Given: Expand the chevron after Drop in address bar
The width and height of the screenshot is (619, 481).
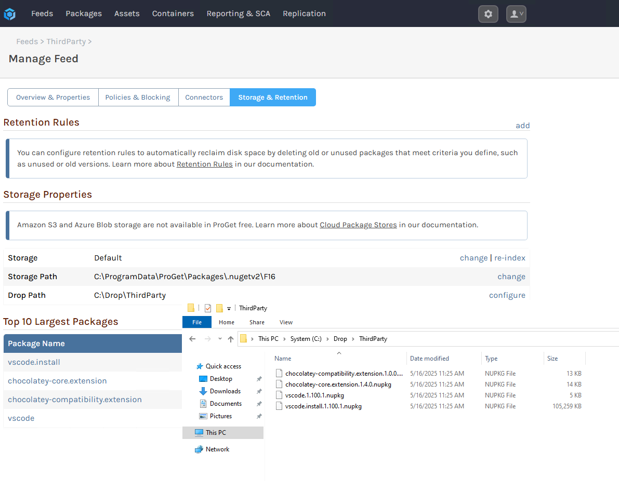Looking at the screenshot, I should (353, 339).
